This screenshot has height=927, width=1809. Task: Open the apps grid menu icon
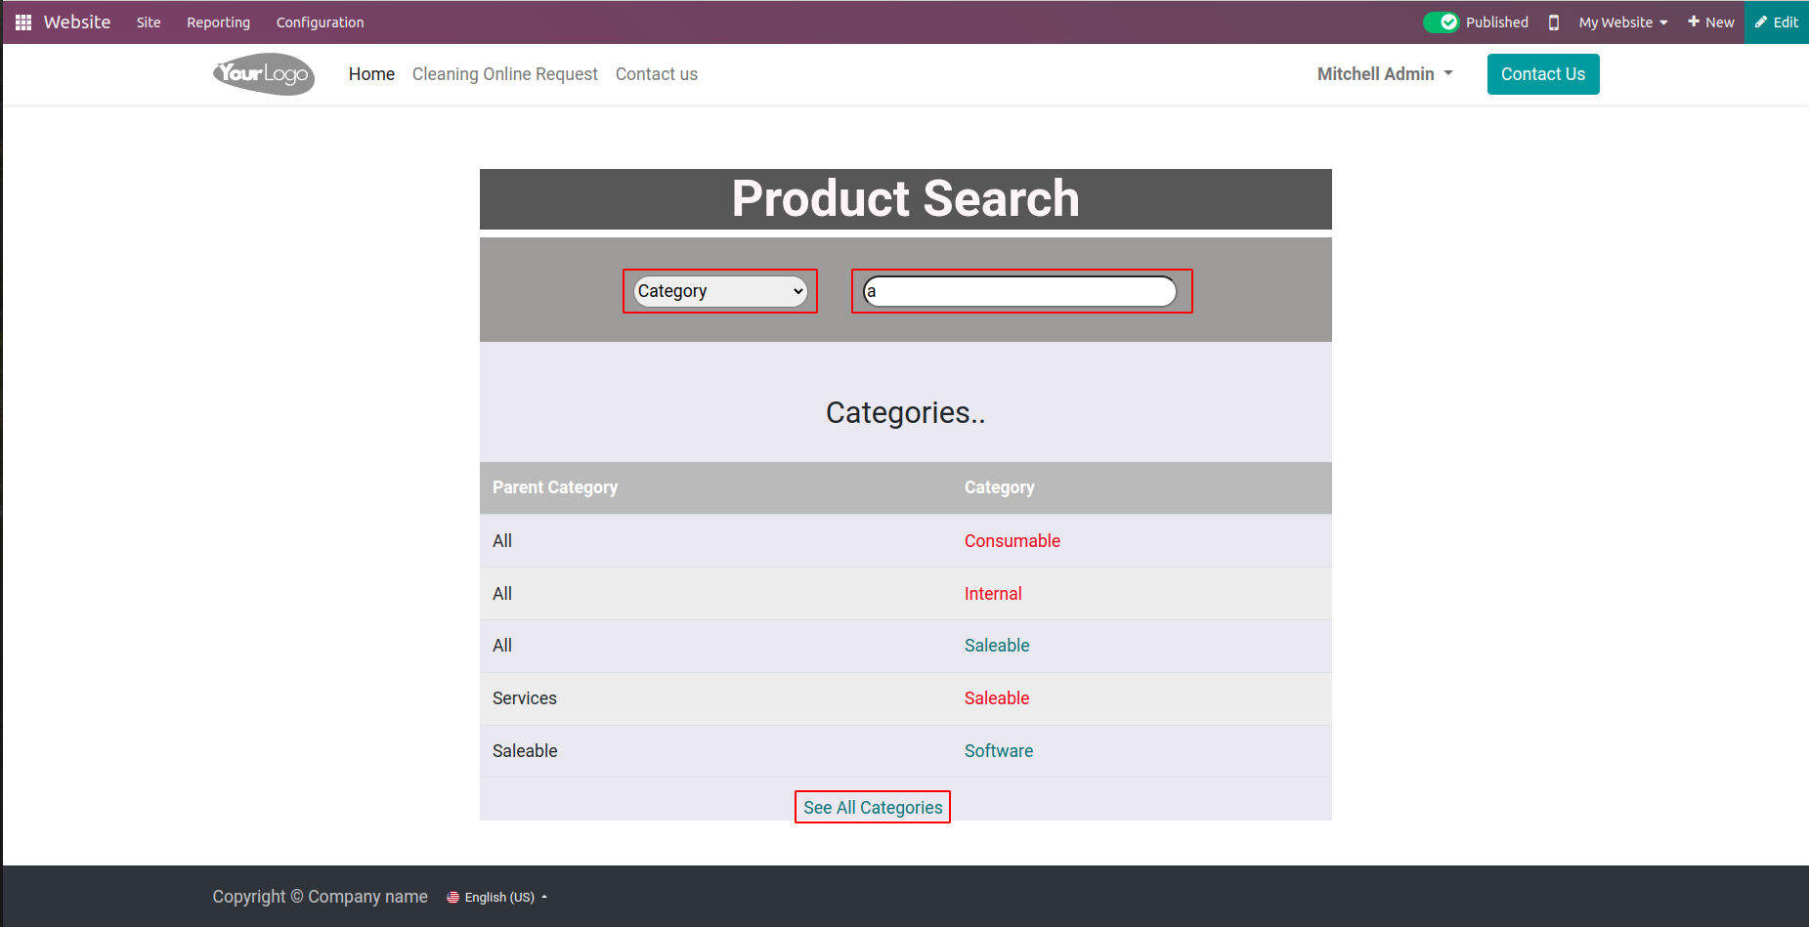[23, 22]
